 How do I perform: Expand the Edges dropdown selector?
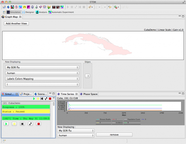pos(87,76)
